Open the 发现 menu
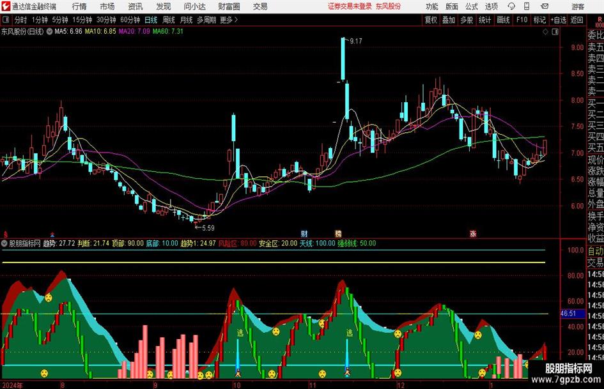Viewport: 604px width, 389px height. click(164, 6)
